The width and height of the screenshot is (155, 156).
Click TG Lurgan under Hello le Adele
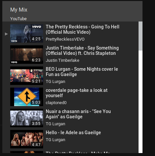click(55, 140)
